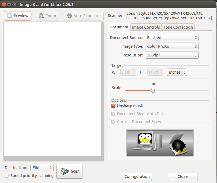Click the penguin scanner illustration
217x183 pixels.
160,143
